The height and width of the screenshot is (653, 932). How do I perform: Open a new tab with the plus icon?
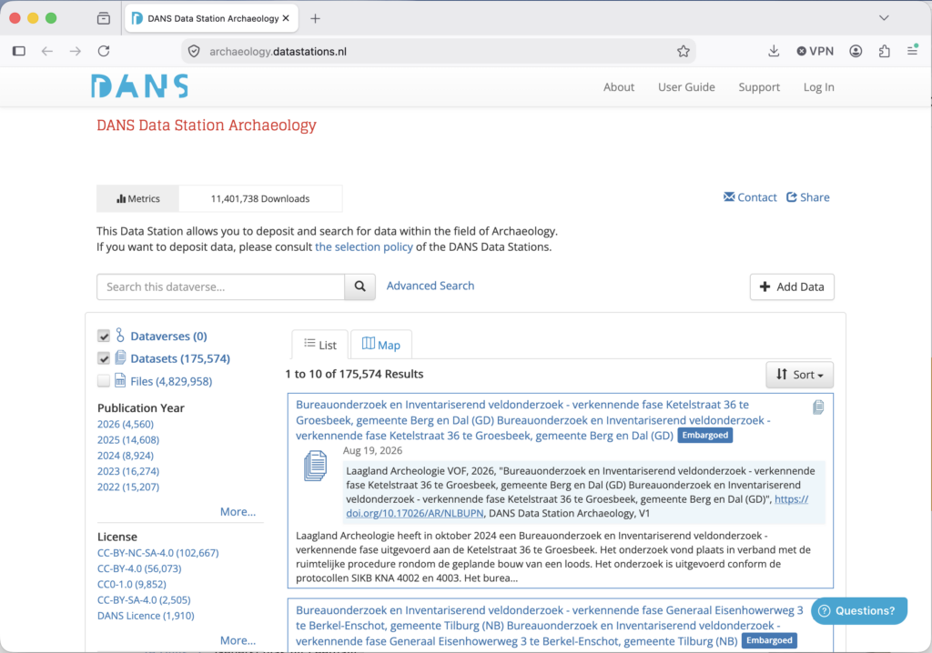(315, 18)
